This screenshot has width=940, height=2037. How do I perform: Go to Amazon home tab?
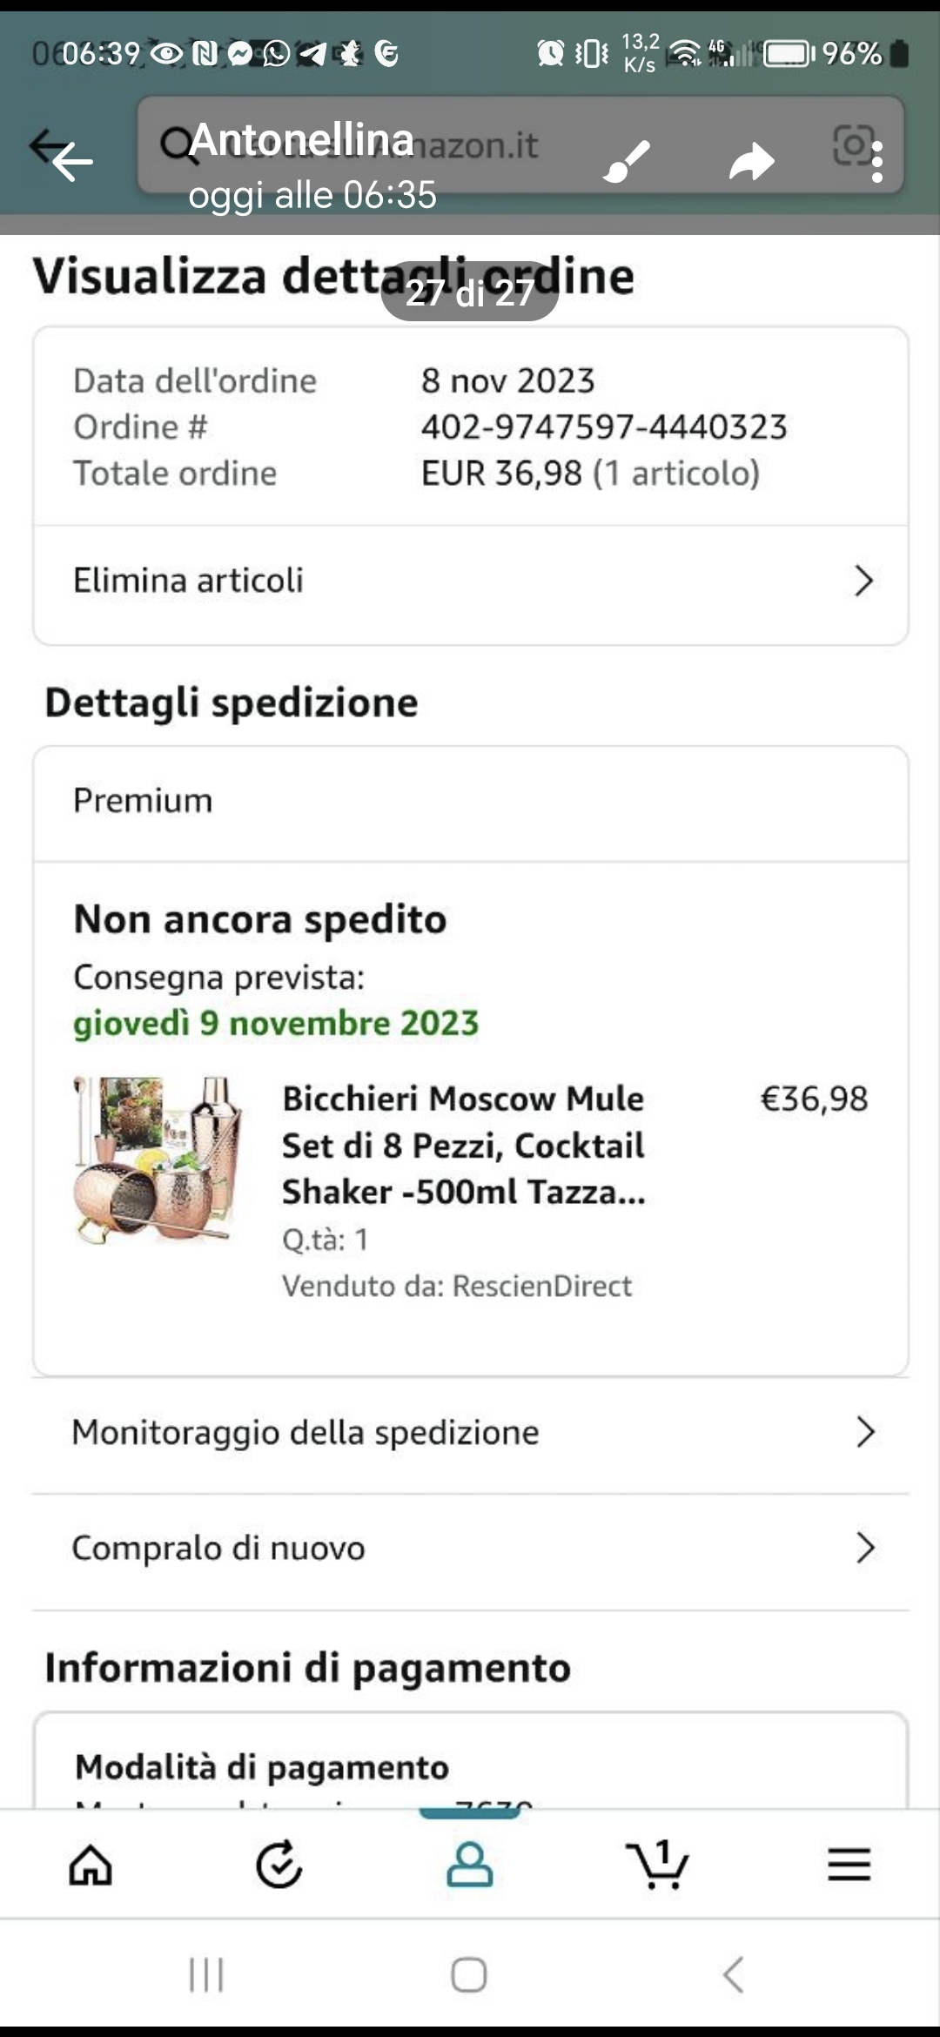pyautogui.click(x=91, y=1864)
